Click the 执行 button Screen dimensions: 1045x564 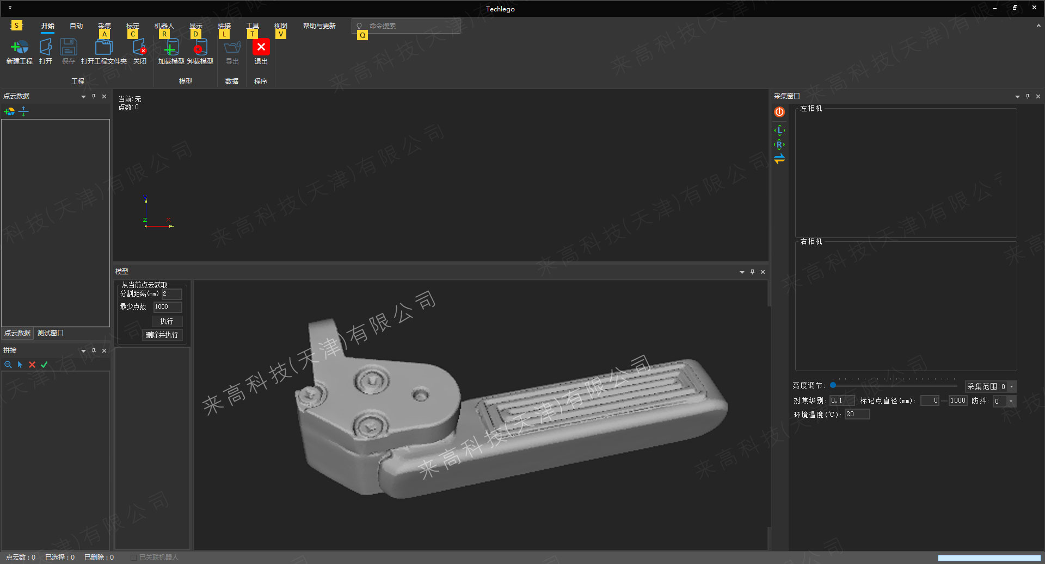(167, 321)
